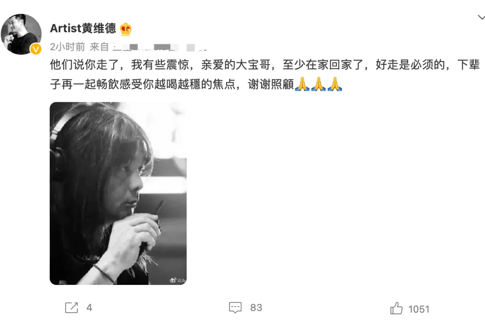Click the blurred source after 来自
Image resolution: width=485 pixels, height=320 pixels.
(x=159, y=48)
